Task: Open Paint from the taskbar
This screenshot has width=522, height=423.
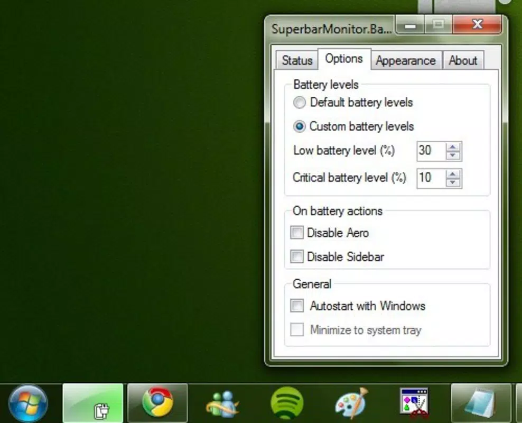Action: point(351,403)
